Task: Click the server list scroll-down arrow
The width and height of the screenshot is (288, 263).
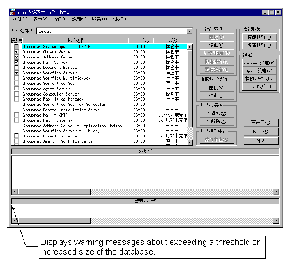Action: pos(189,143)
